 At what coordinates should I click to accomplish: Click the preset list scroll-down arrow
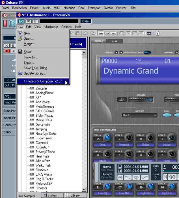[x=84, y=189]
